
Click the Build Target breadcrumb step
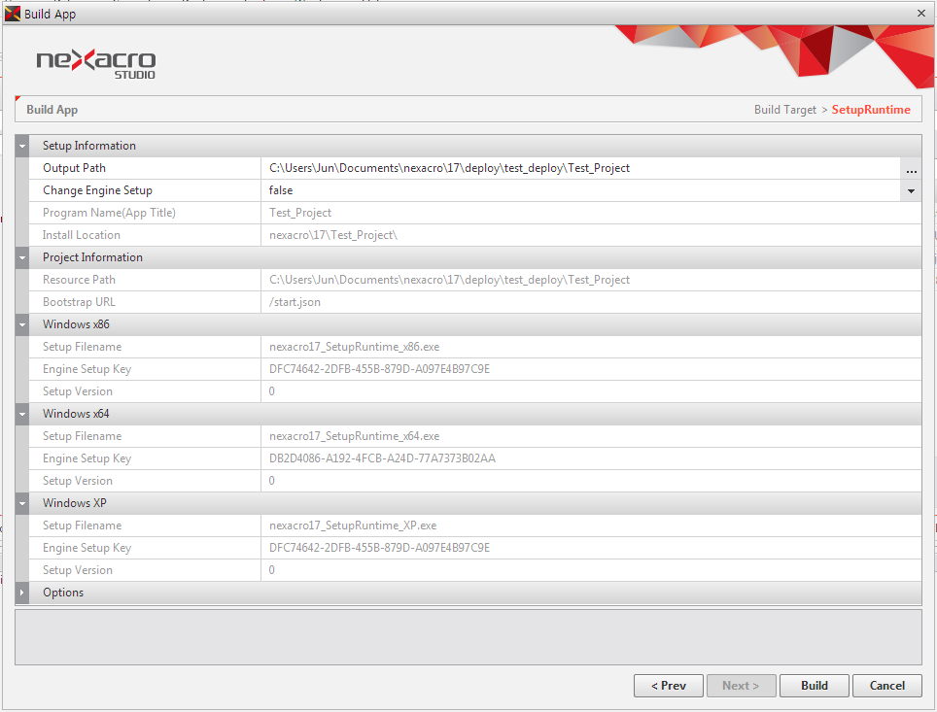784,110
